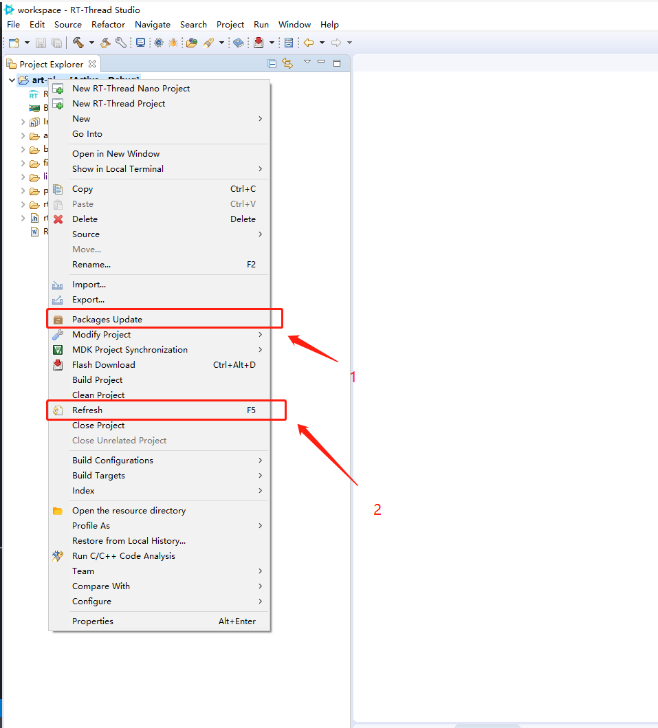Maximize the Project Explorer panel
The height and width of the screenshot is (728, 658).
[337, 63]
